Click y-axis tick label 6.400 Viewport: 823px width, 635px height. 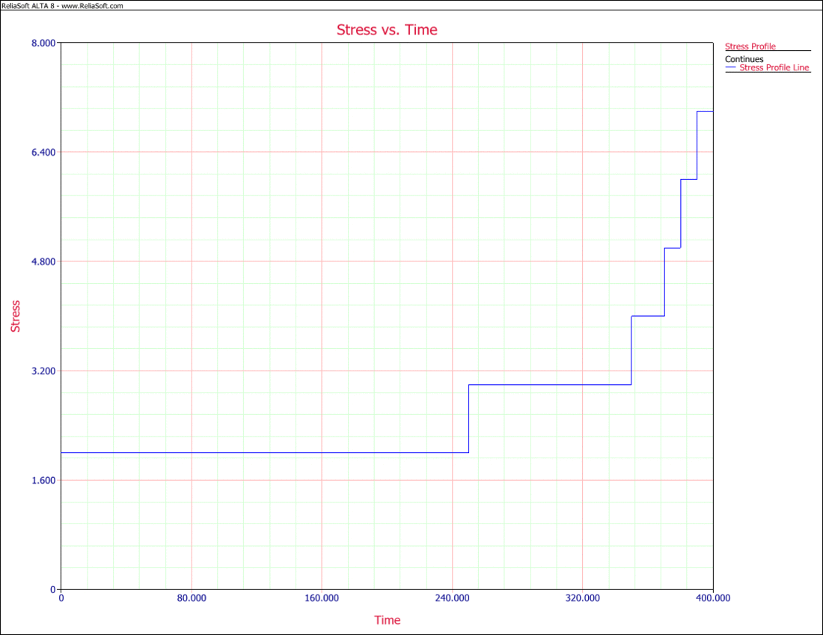pos(43,152)
